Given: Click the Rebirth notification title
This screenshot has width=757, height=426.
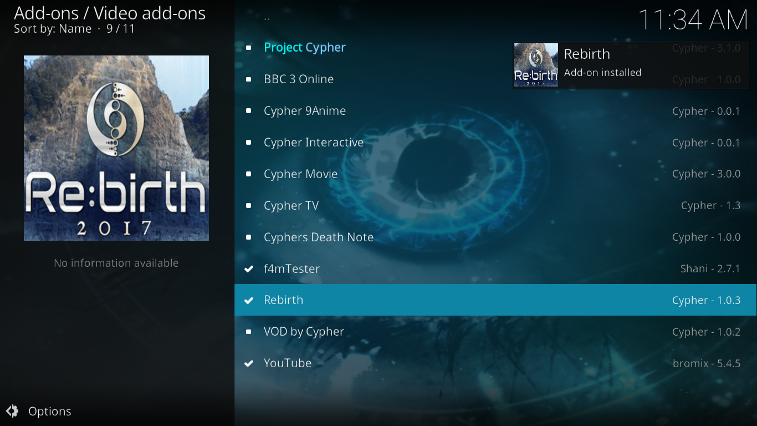Looking at the screenshot, I should (x=587, y=54).
